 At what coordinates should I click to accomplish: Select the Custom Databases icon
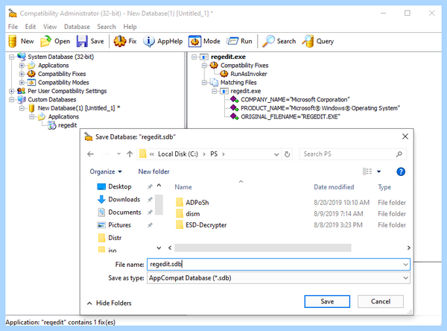[22, 100]
